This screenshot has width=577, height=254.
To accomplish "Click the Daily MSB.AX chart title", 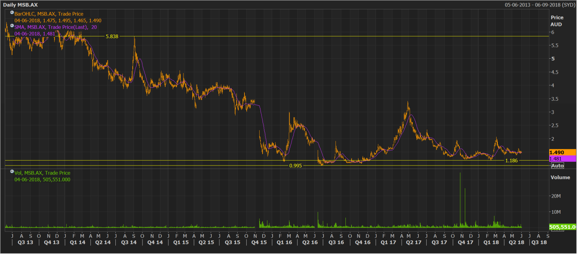I will tap(20, 5).
